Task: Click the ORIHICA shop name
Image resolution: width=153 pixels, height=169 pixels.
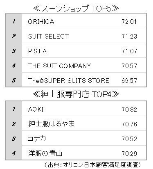Action: point(41,22)
